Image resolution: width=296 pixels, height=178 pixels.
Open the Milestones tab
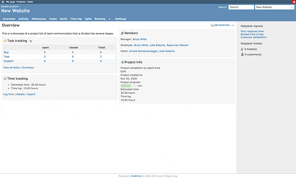39,19
